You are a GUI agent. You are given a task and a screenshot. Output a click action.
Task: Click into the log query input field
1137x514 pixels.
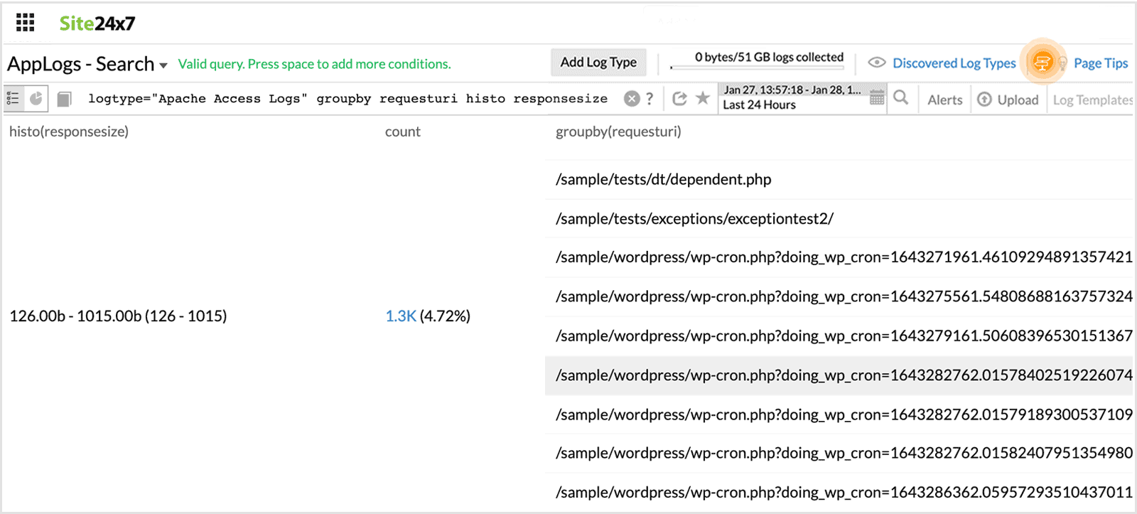tap(348, 99)
